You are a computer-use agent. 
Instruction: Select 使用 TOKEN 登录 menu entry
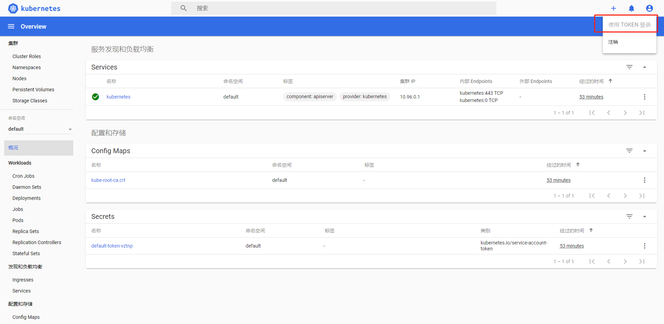point(629,25)
